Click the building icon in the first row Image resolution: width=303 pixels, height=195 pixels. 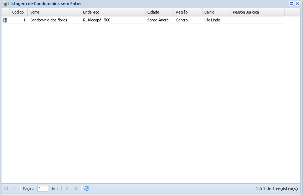(5, 20)
